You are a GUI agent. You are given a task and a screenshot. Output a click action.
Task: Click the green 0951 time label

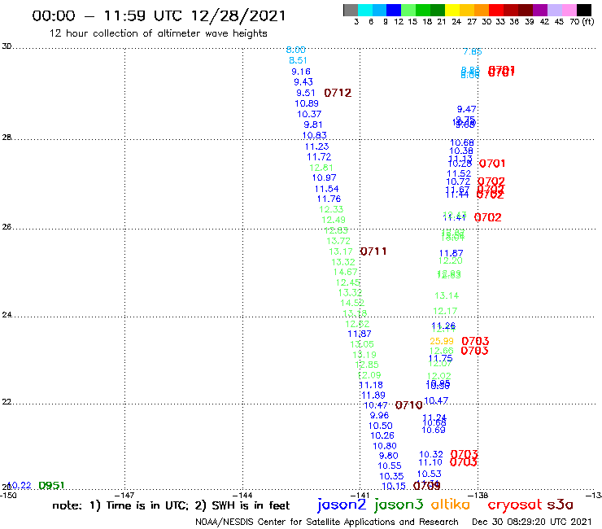coord(51,486)
